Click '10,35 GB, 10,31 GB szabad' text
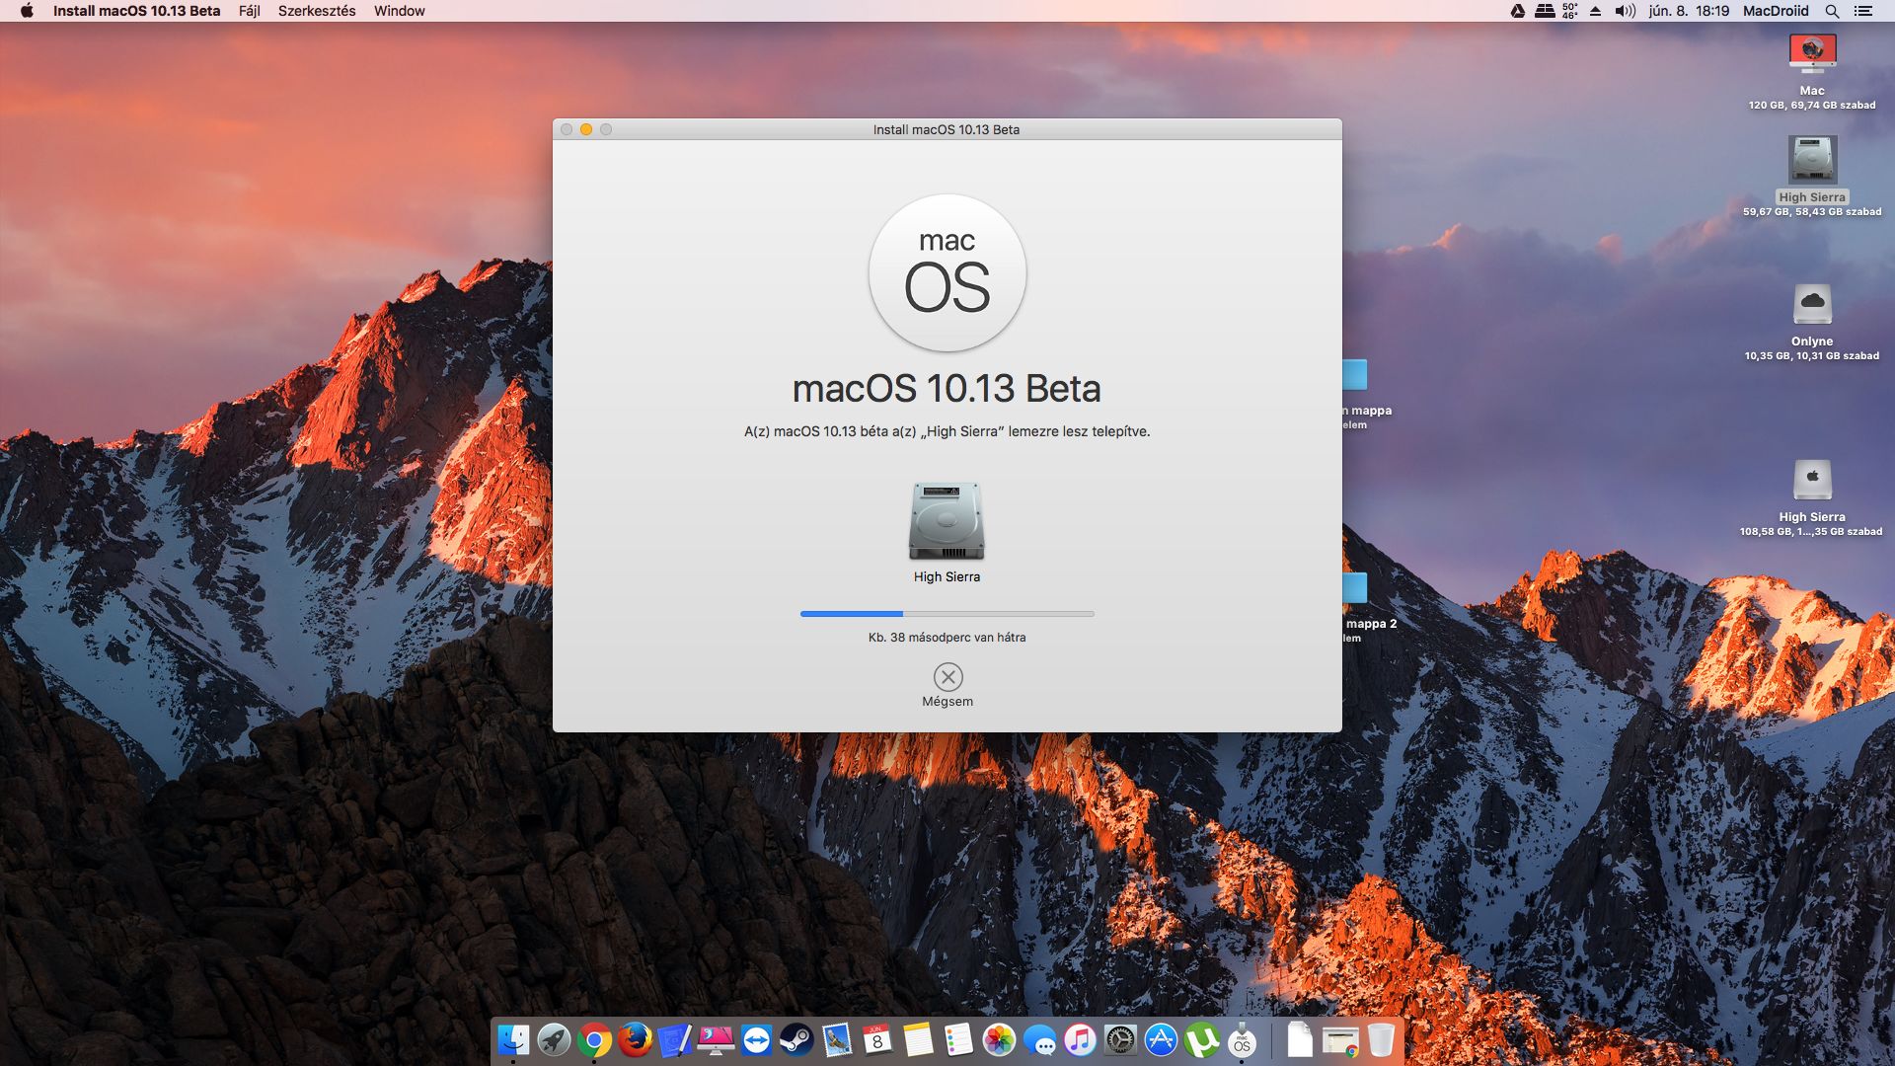 tap(1812, 355)
